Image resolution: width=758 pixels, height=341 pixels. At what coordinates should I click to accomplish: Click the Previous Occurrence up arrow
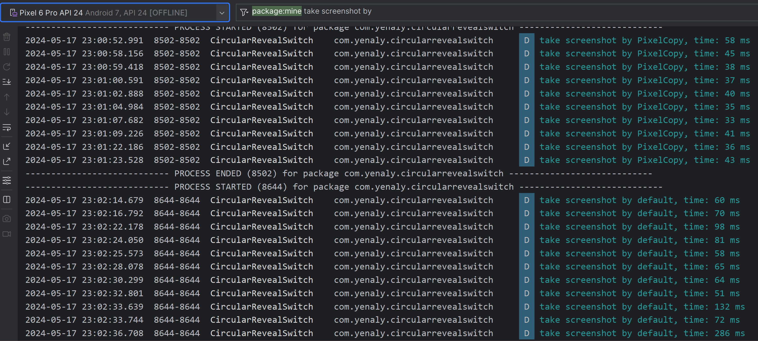pos(7,97)
